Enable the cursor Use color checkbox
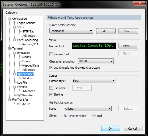Screen dimensions: 148x136 51,88
